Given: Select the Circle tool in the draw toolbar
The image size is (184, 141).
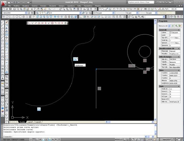Looking at the screenshot, I should tap(3, 41).
